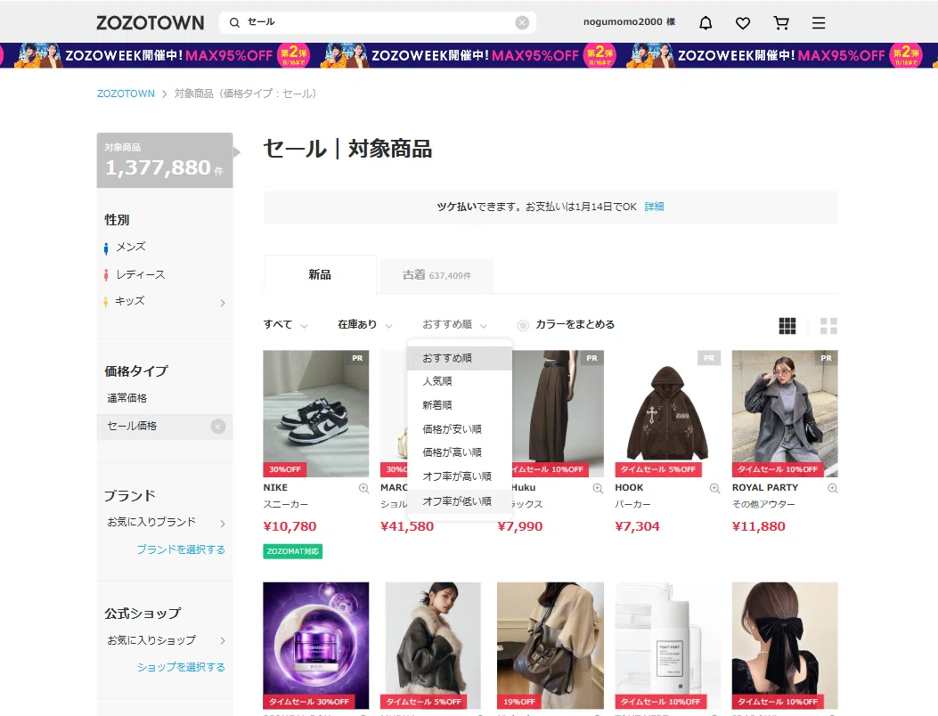Open Huku slacks product thumbnail
The image size is (938, 716).
point(559,413)
